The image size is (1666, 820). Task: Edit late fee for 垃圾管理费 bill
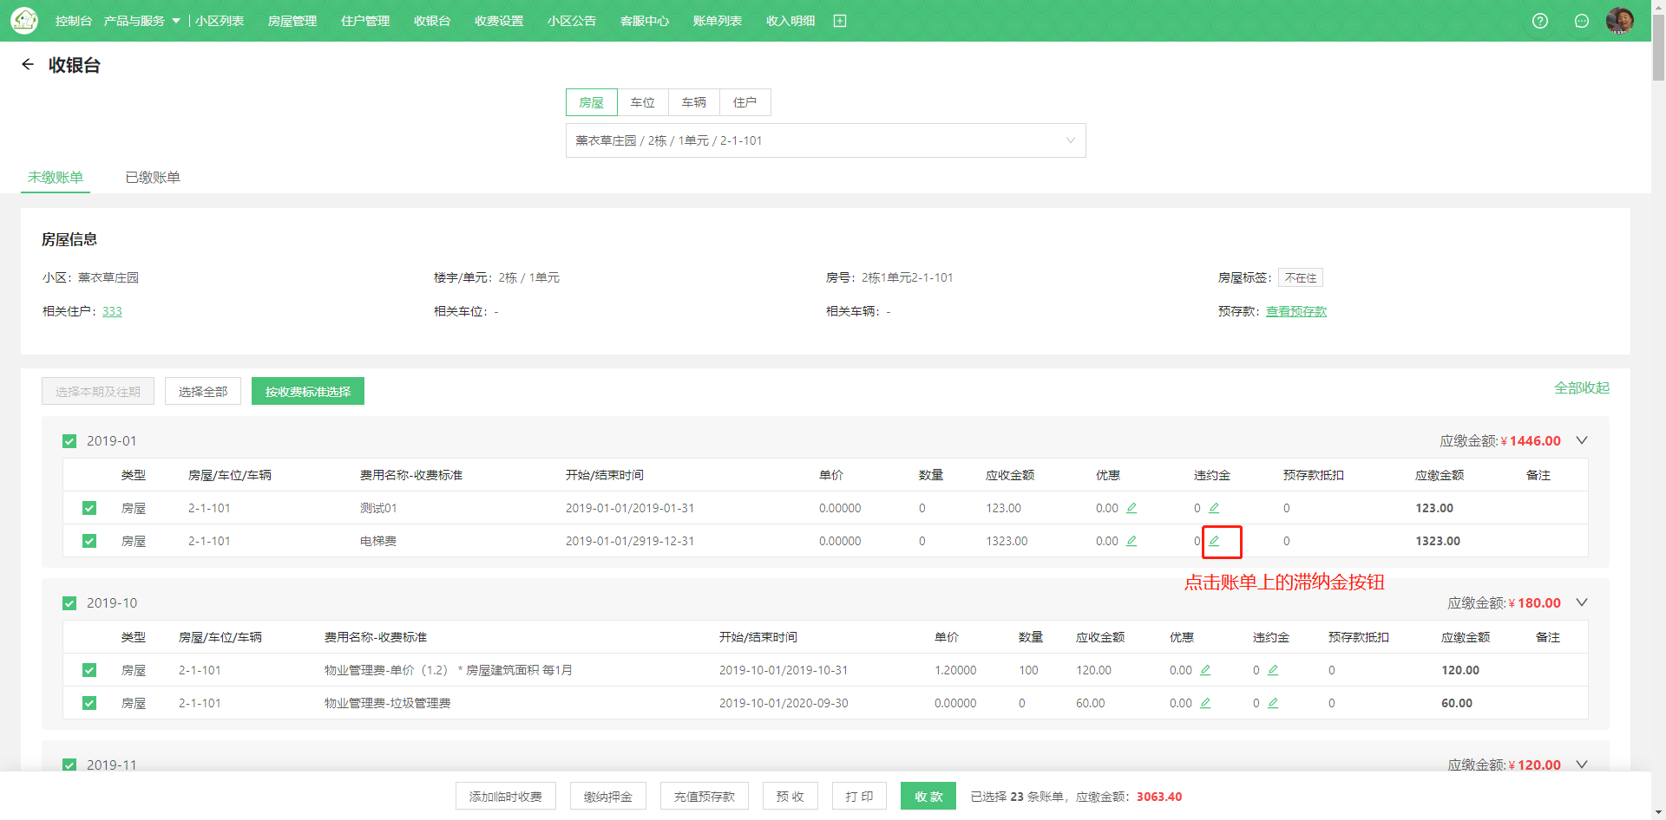(1273, 703)
